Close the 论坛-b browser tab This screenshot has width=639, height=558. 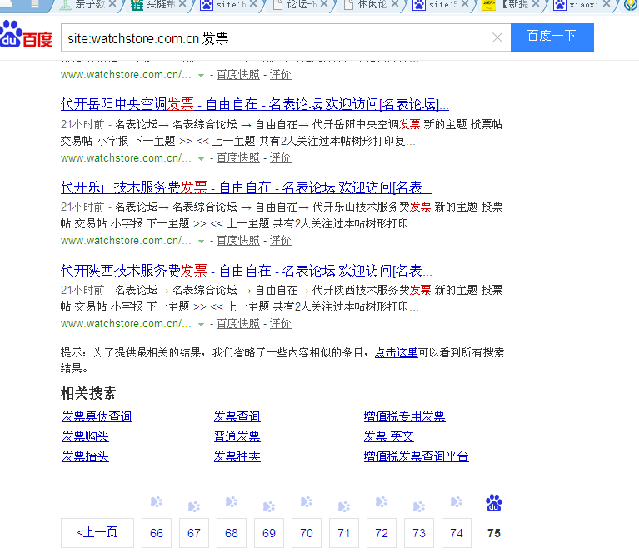(324, 4)
